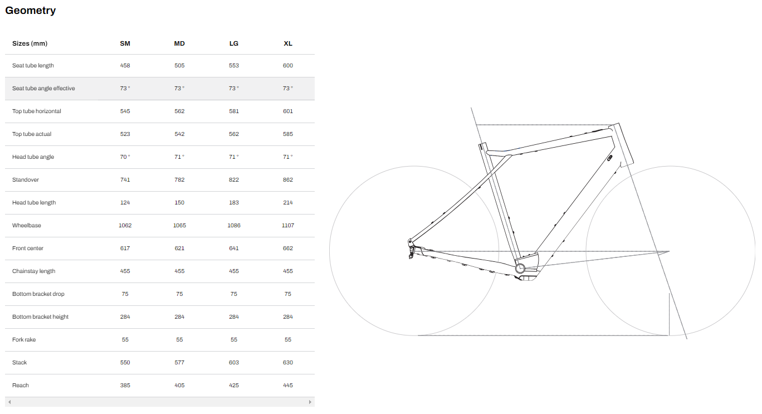Click the SM column header
Image resolution: width=762 pixels, height=414 pixels.
coord(125,43)
